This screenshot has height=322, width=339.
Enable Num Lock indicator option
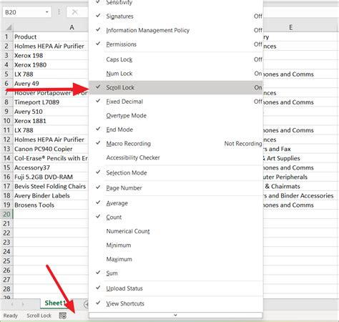(x=176, y=74)
